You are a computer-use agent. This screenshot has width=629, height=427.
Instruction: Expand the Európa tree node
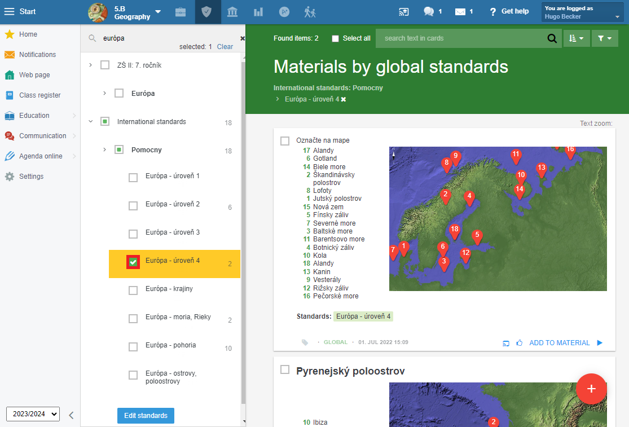[105, 93]
